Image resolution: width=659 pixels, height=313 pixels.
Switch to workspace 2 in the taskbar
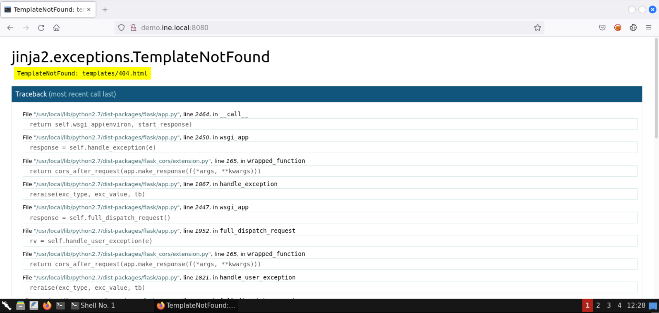click(598, 305)
